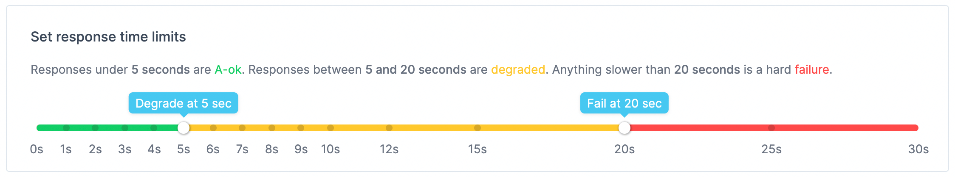Pick the 8s tick dot on track
Viewport: 955px width, 177px height.
(x=272, y=128)
